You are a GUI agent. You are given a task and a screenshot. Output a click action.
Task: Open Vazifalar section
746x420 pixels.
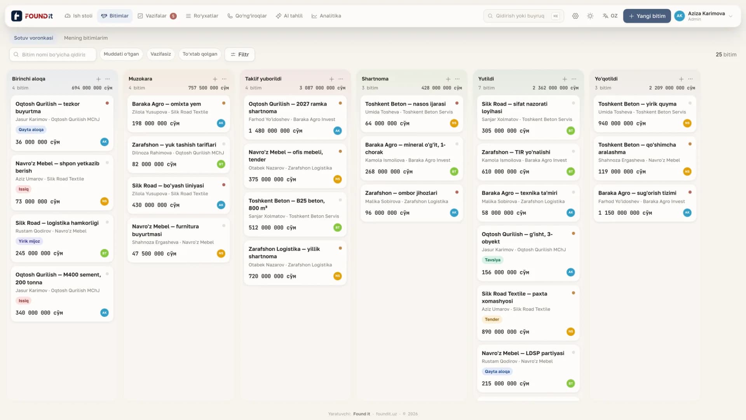point(157,16)
